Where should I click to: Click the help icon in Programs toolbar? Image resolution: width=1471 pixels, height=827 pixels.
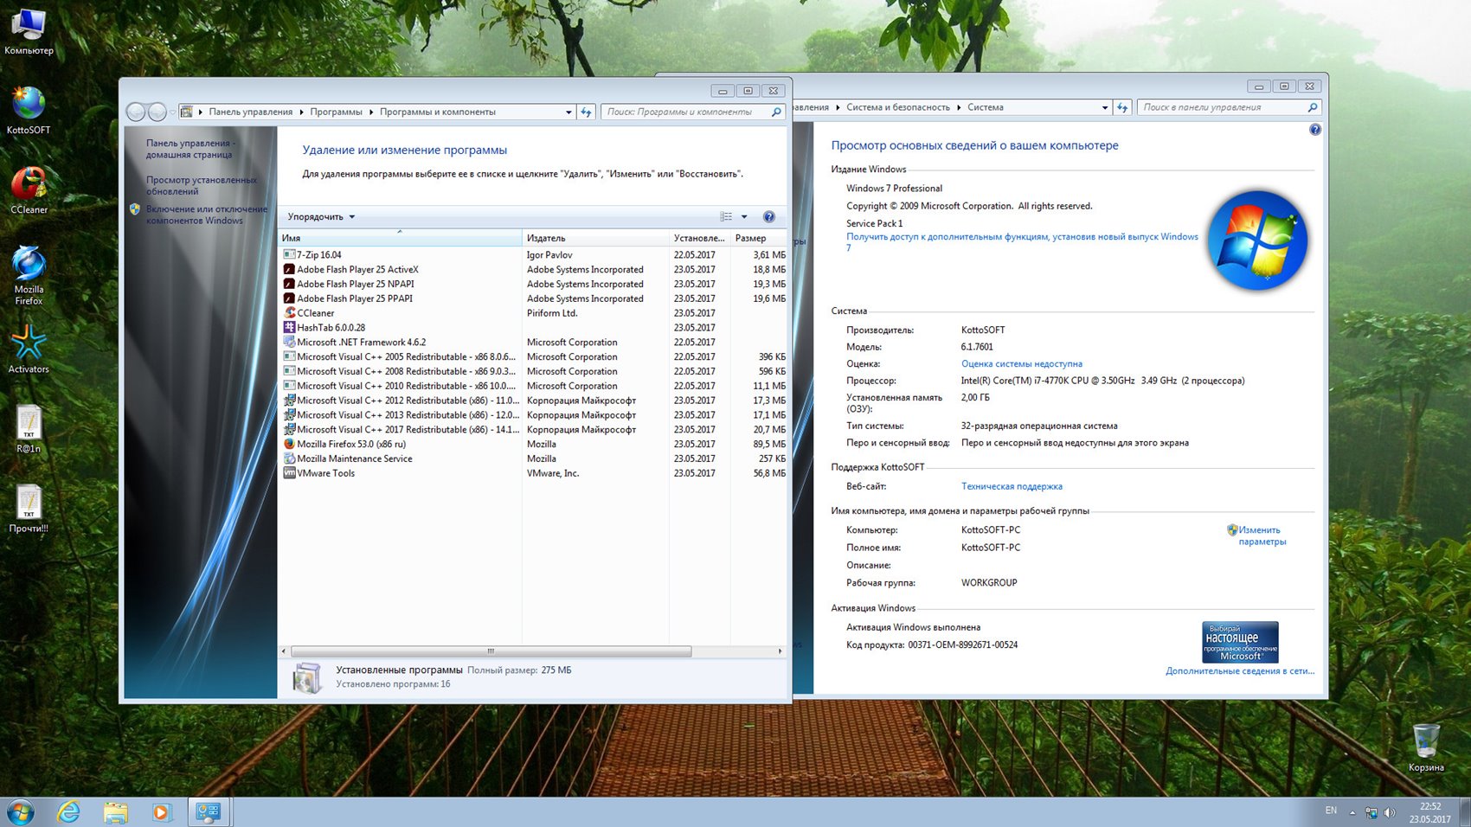769,216
